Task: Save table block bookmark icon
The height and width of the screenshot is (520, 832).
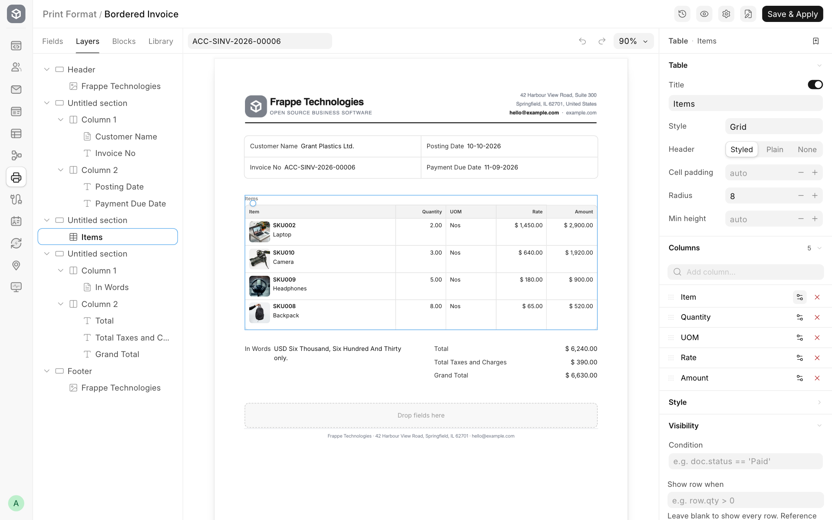Action: point(815,41)
